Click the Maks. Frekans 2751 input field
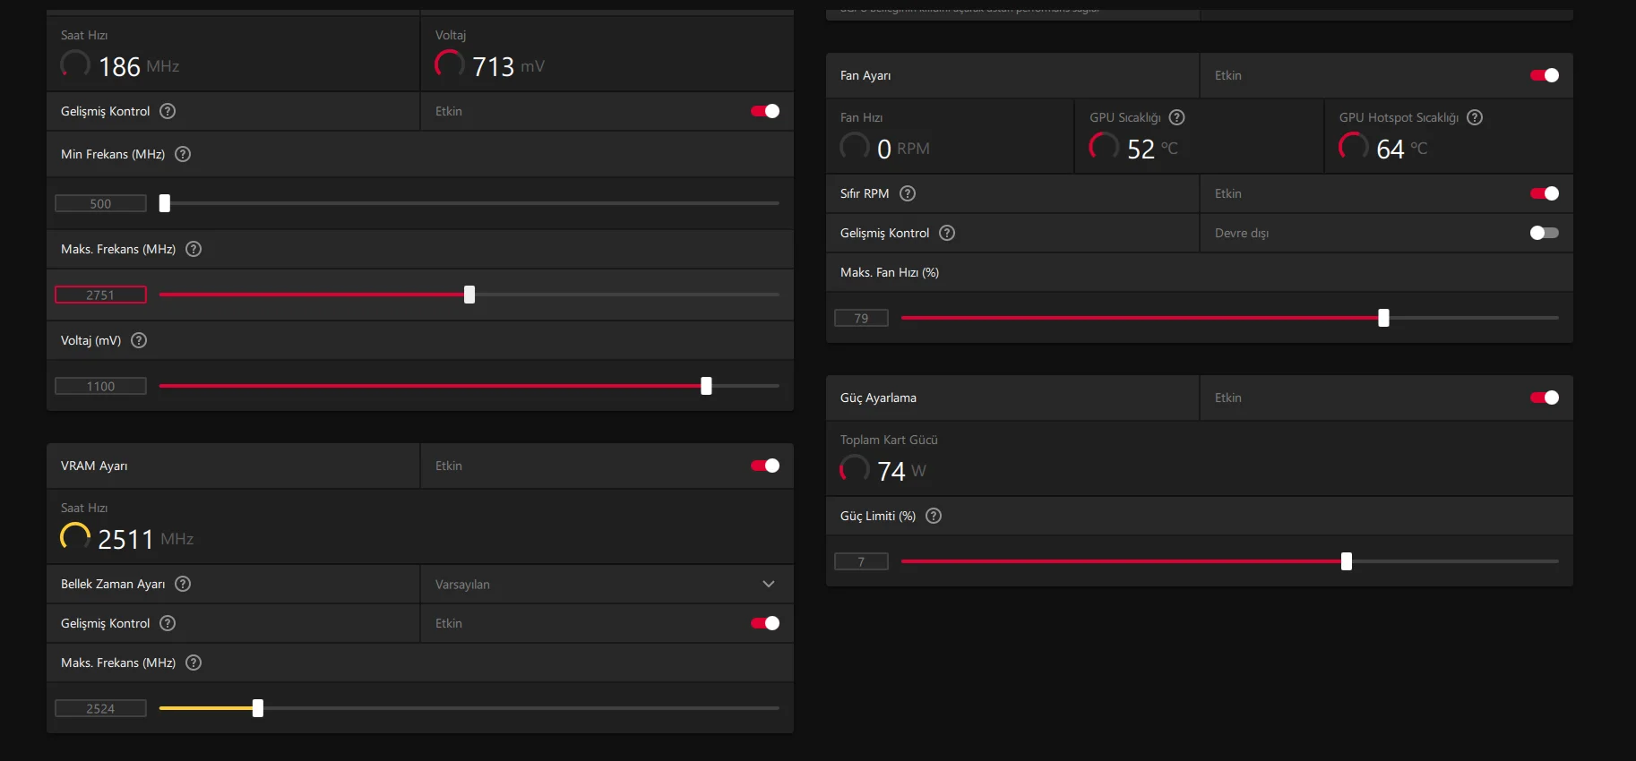Viewport: 1636px width, 761px height. tap(100, 295)
